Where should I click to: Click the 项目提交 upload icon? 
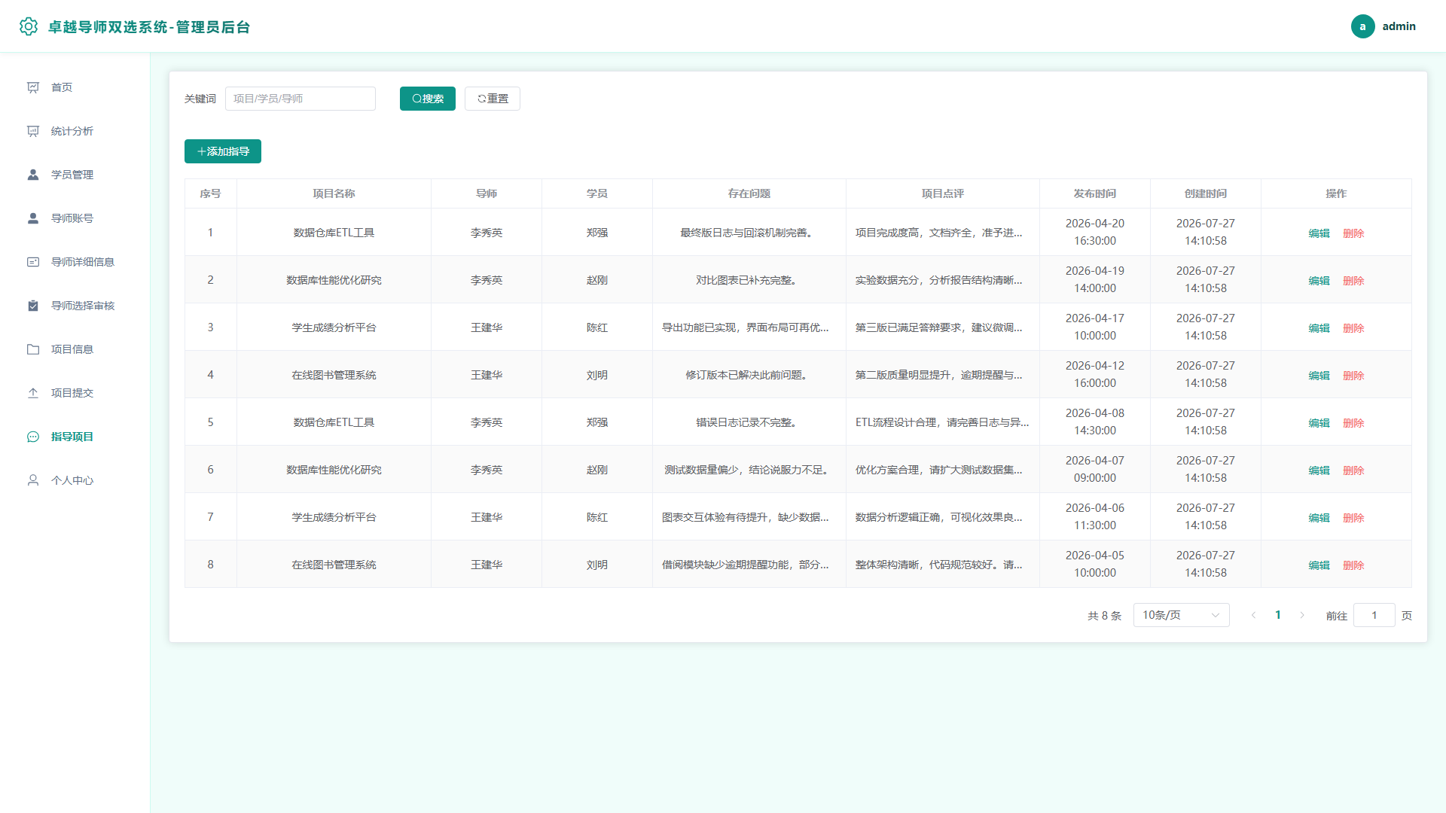33,393
